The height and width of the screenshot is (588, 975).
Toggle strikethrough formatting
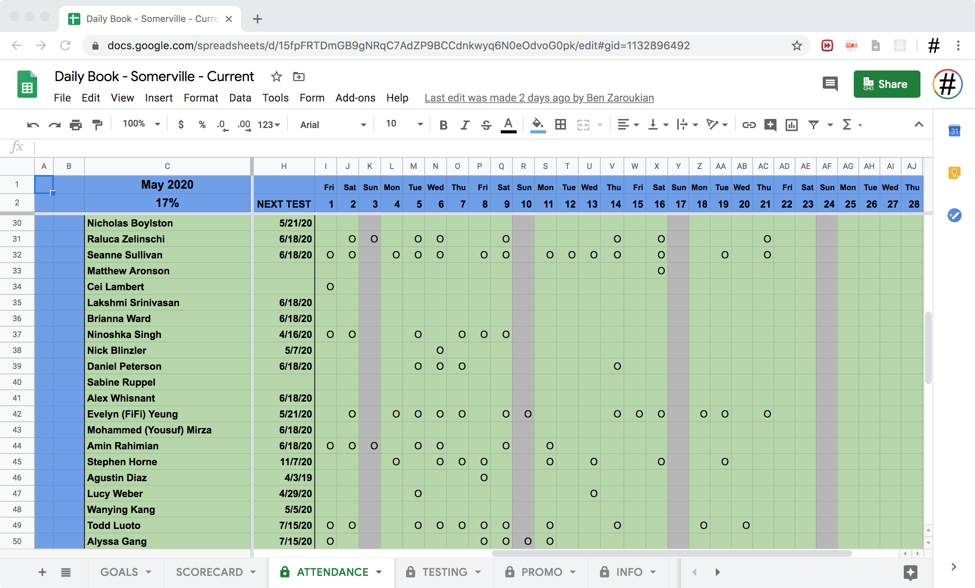click(x=486, y=125)
